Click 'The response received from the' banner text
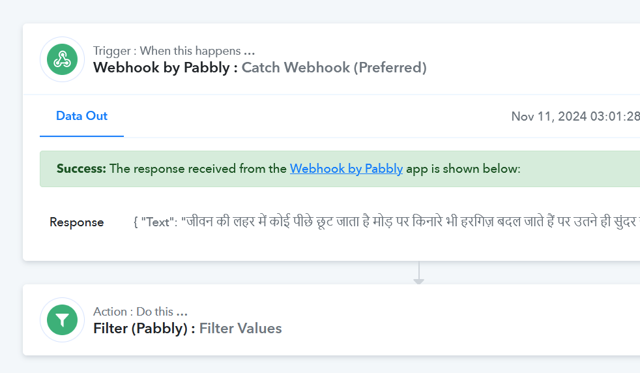Screen dimensions: 640x373 click(x=198, y=169)
